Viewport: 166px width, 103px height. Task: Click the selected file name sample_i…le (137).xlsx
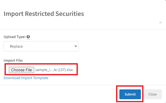[x=54, y=70]
